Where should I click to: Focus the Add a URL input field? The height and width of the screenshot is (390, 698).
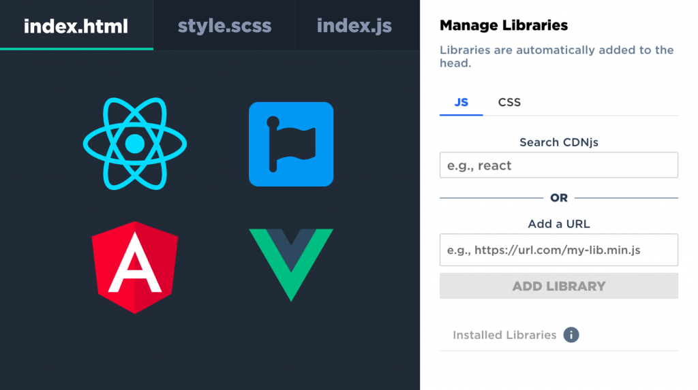click(559, 250)
